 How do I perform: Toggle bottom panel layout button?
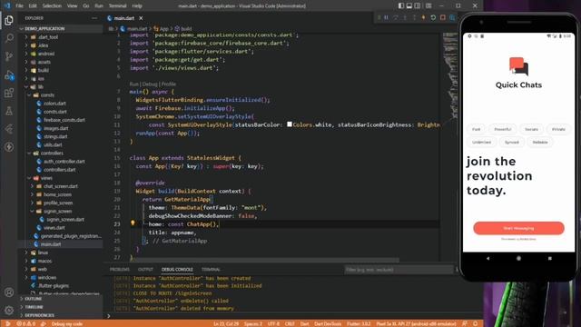[x=409, y=5]
